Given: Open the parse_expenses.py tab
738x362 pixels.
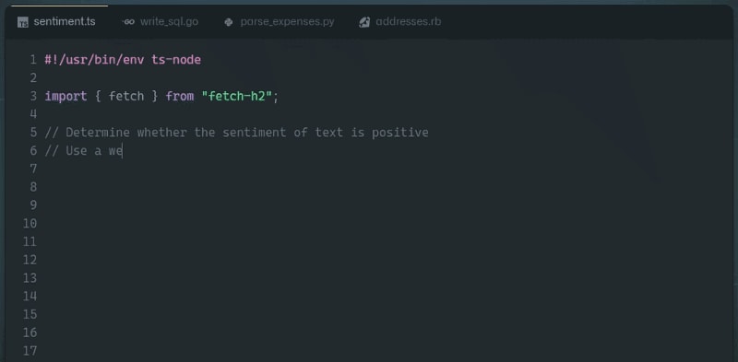Looking at the screenshot, I should (280, 21).
